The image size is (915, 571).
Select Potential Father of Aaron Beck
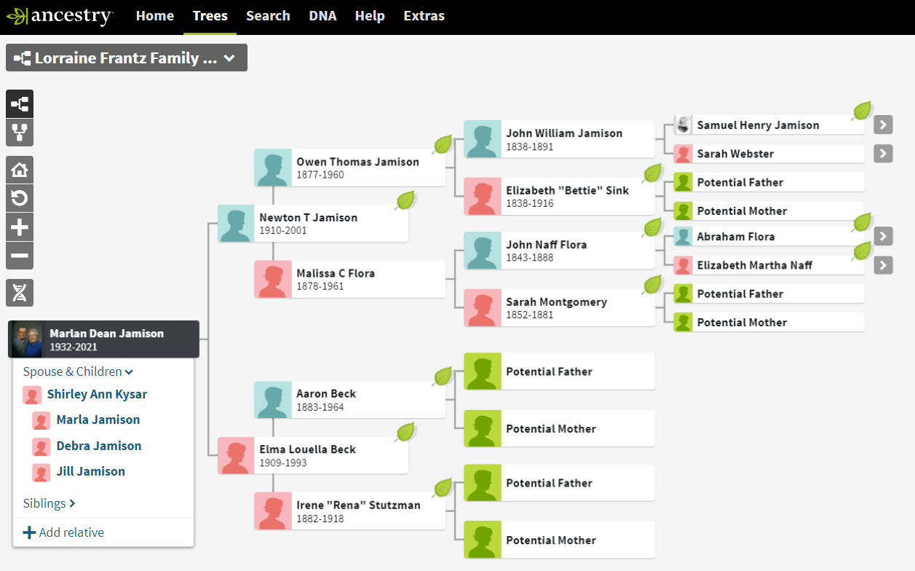pyautogui.click(x=558, y=371)
